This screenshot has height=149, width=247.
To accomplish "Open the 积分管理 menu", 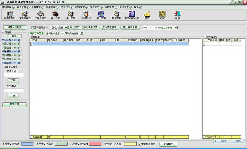I will [81, 7].
